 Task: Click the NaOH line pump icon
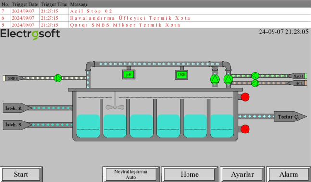(255, 76)
